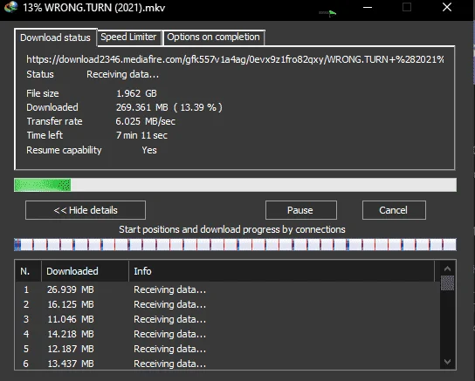Cancel the download

pos(394,210)
